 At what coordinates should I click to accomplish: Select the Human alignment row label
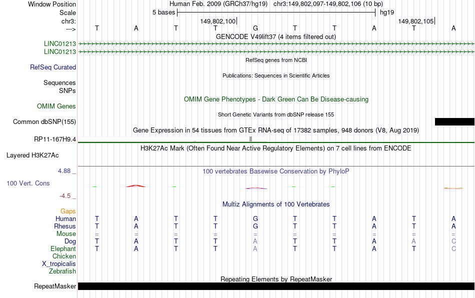coord(65,218)
